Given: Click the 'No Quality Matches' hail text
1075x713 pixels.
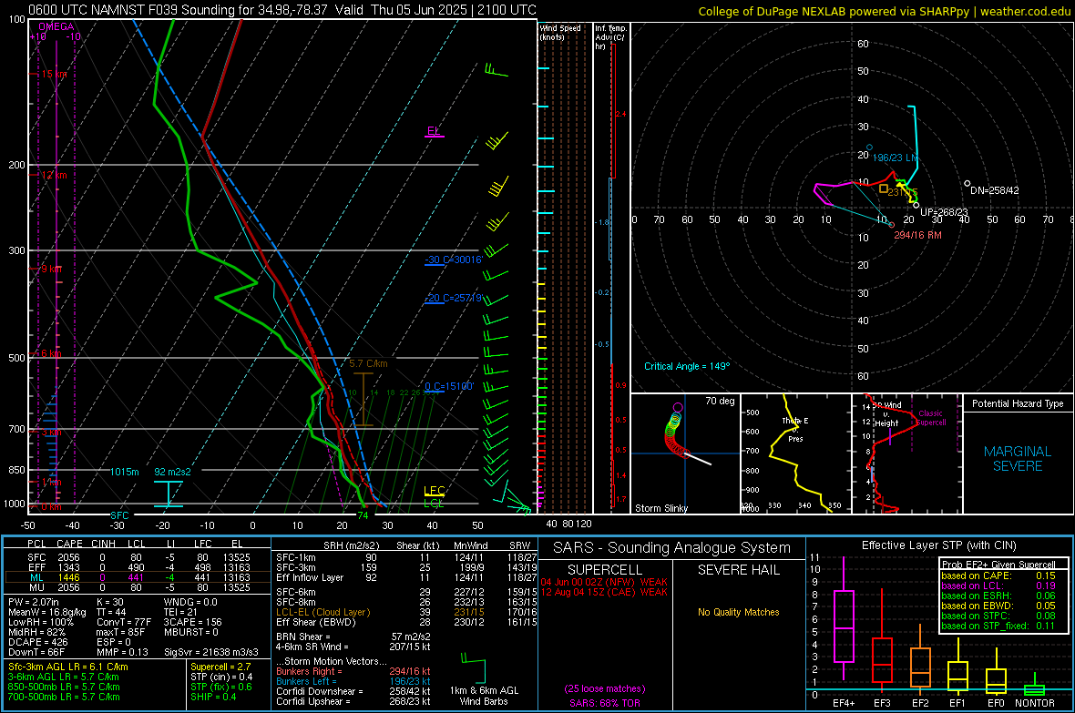Looking at the screenshot, I should pyautogui.click(x=738, y=612).
